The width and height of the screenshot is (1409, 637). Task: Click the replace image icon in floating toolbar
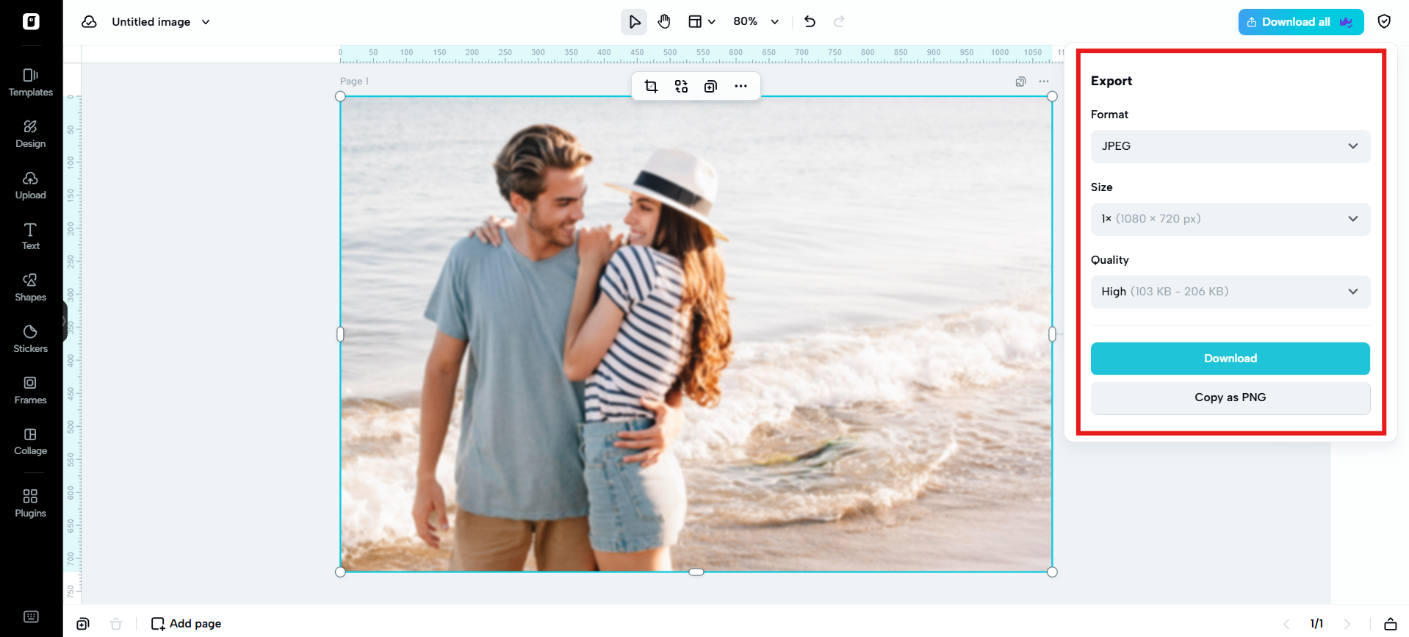click(681, 87)
